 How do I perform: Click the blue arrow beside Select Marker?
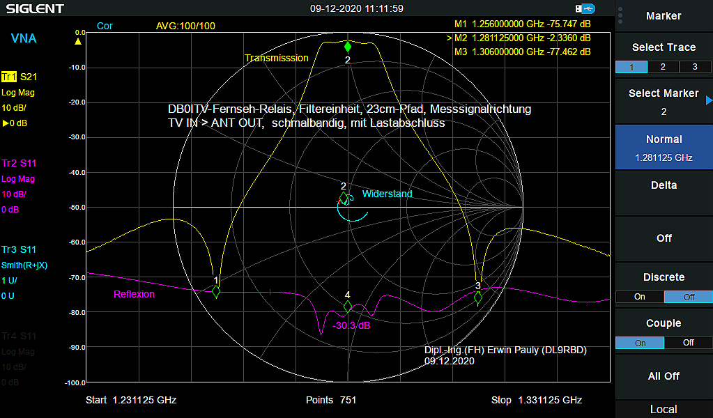point(709,100)
